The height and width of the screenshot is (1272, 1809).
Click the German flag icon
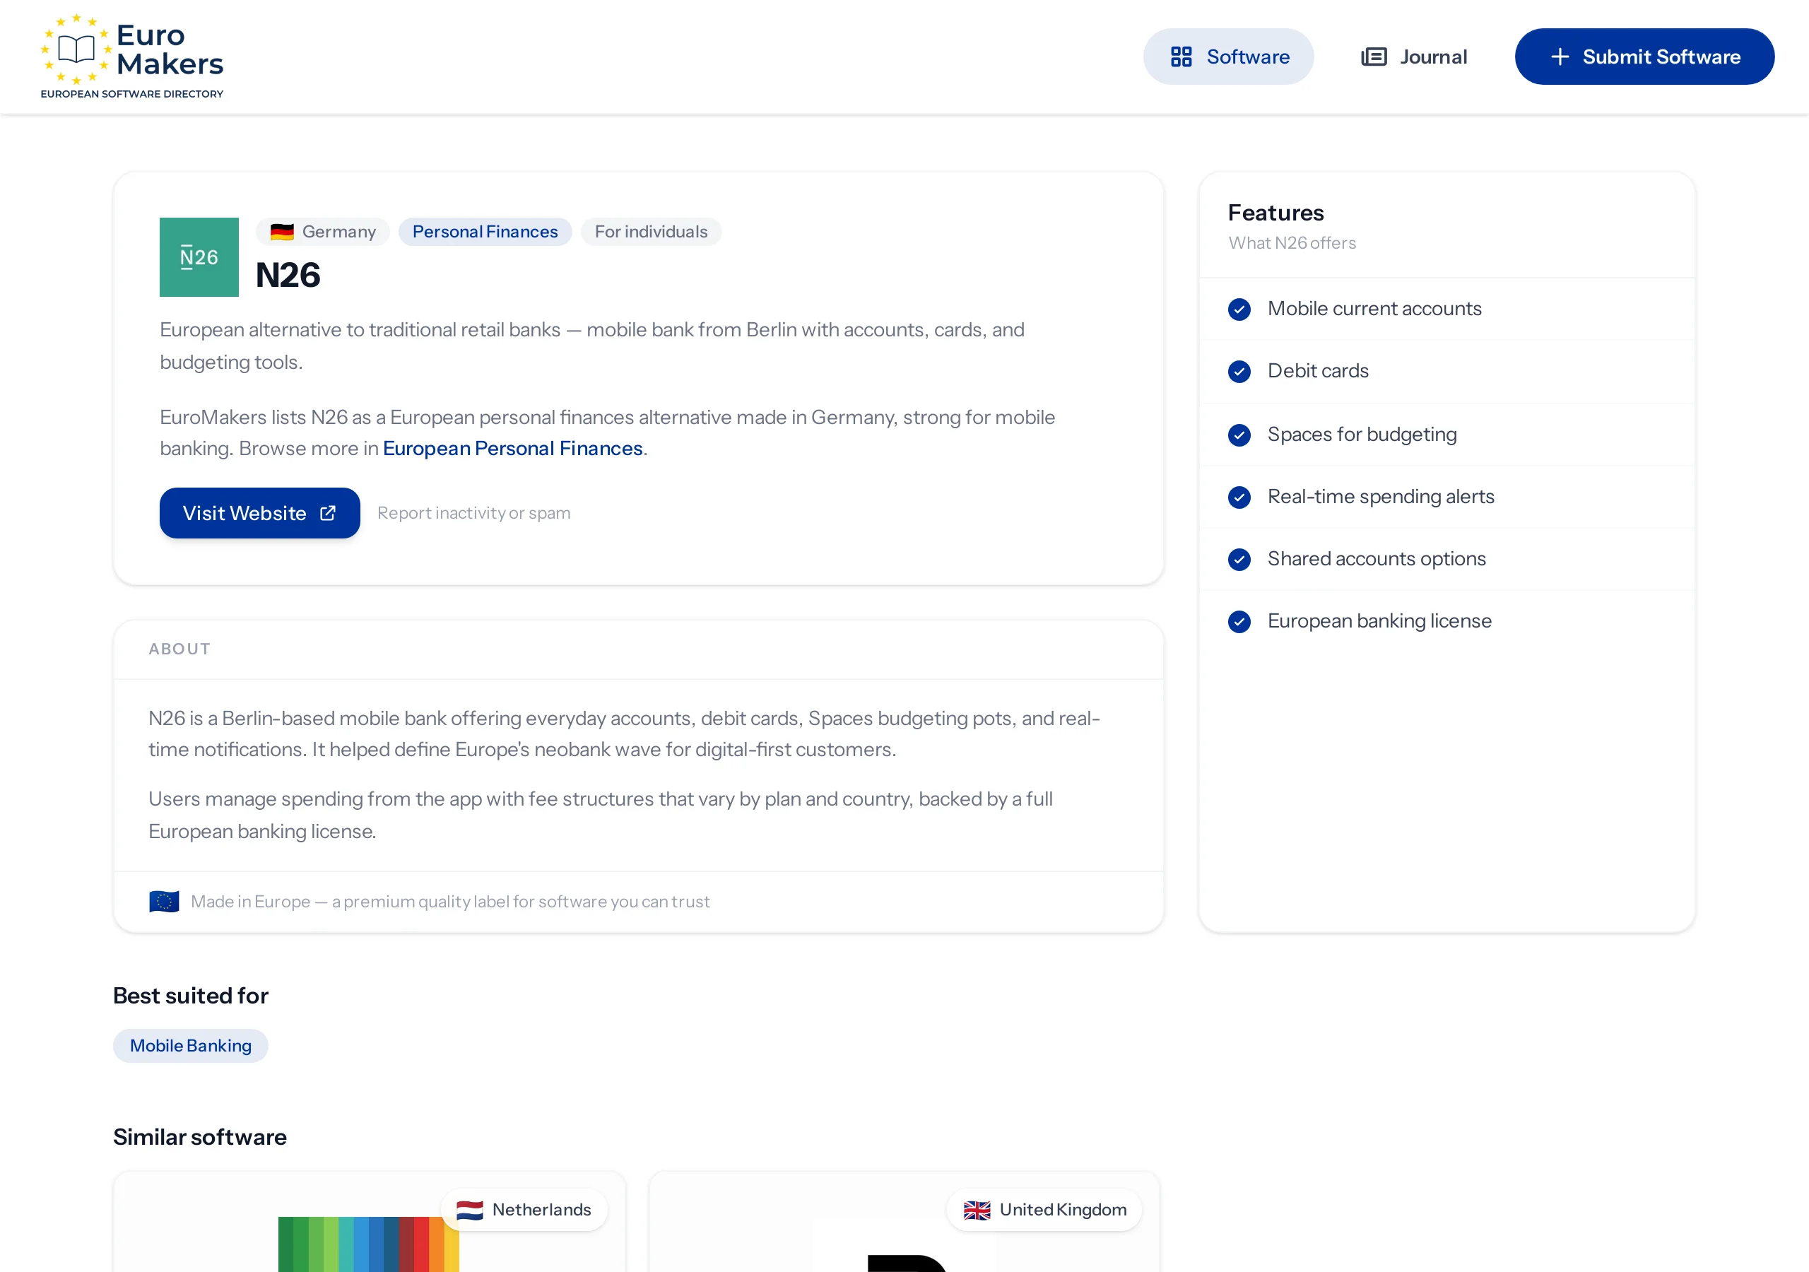(x=282, y=232)
